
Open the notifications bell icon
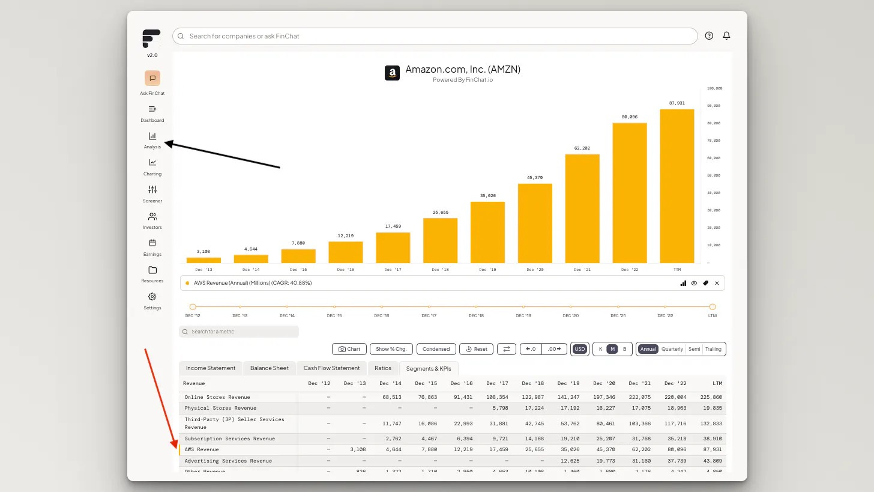tap(726, 36)
